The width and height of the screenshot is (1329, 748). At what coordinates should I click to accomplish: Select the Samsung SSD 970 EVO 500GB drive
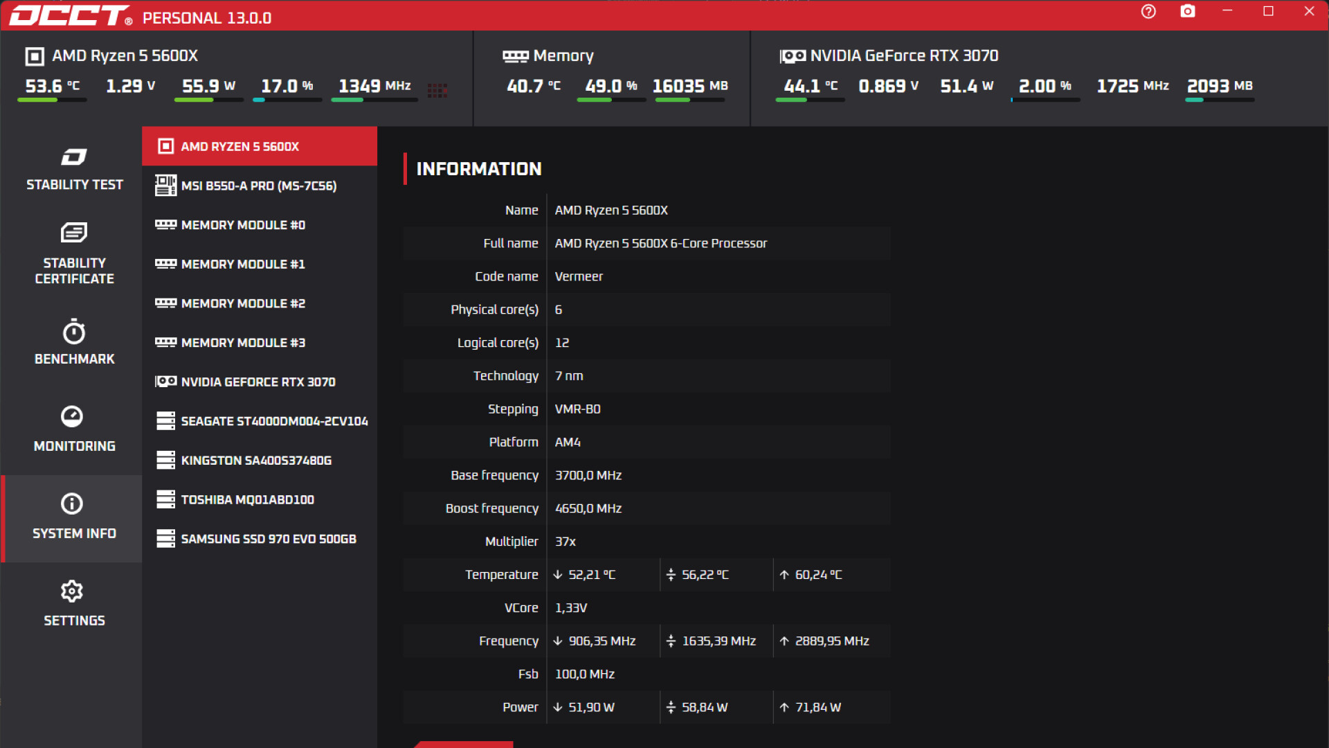point(259,538)
